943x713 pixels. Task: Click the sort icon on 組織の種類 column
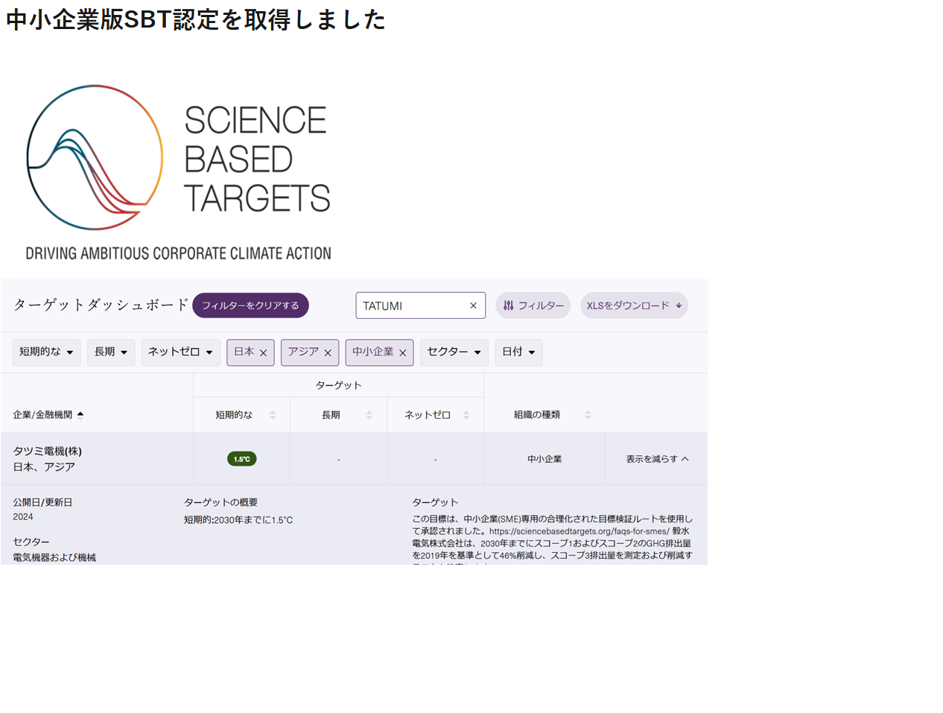click(x=588, y=415)
